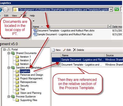Click the Name column dropdown arrow
This screenshot has width=123, height=106.
tap(110, 27)
